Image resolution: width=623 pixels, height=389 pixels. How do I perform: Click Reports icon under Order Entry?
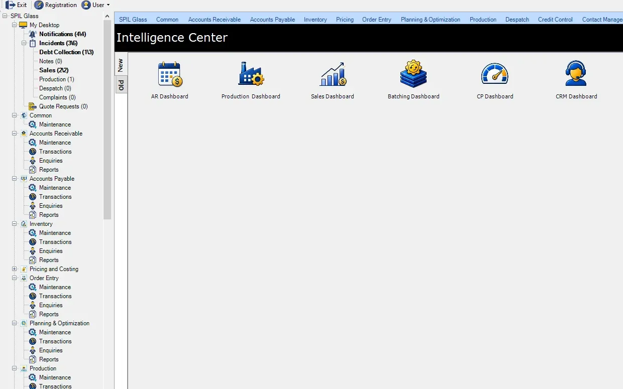pyautogui.click(x=33, y=314)
